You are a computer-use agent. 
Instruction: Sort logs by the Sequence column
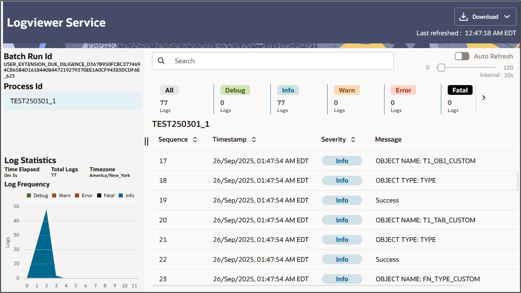coord(195,139)
